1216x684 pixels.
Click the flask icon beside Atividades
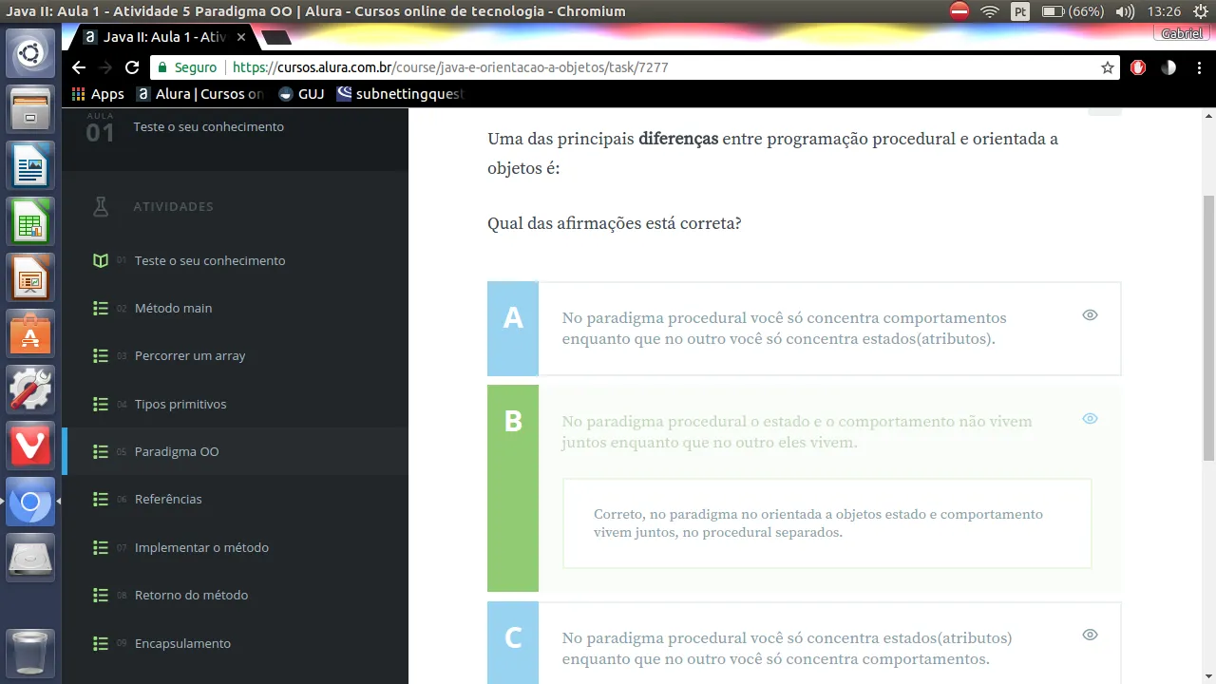click(101, 207)
